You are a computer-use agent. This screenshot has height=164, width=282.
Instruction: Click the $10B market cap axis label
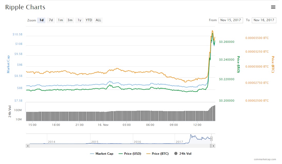point(19,44)
